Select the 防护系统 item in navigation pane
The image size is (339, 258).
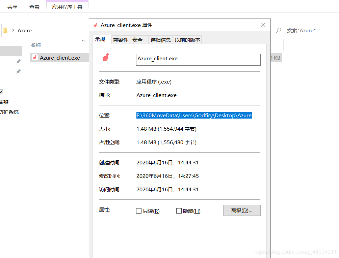coord(9,112)
